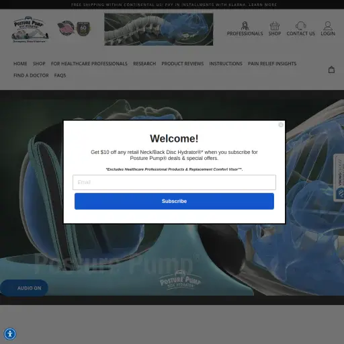
Task: Click the Email input field
Action: [174, 182]
